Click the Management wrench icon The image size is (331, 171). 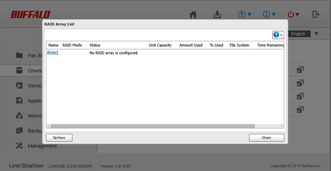(19, 145)
